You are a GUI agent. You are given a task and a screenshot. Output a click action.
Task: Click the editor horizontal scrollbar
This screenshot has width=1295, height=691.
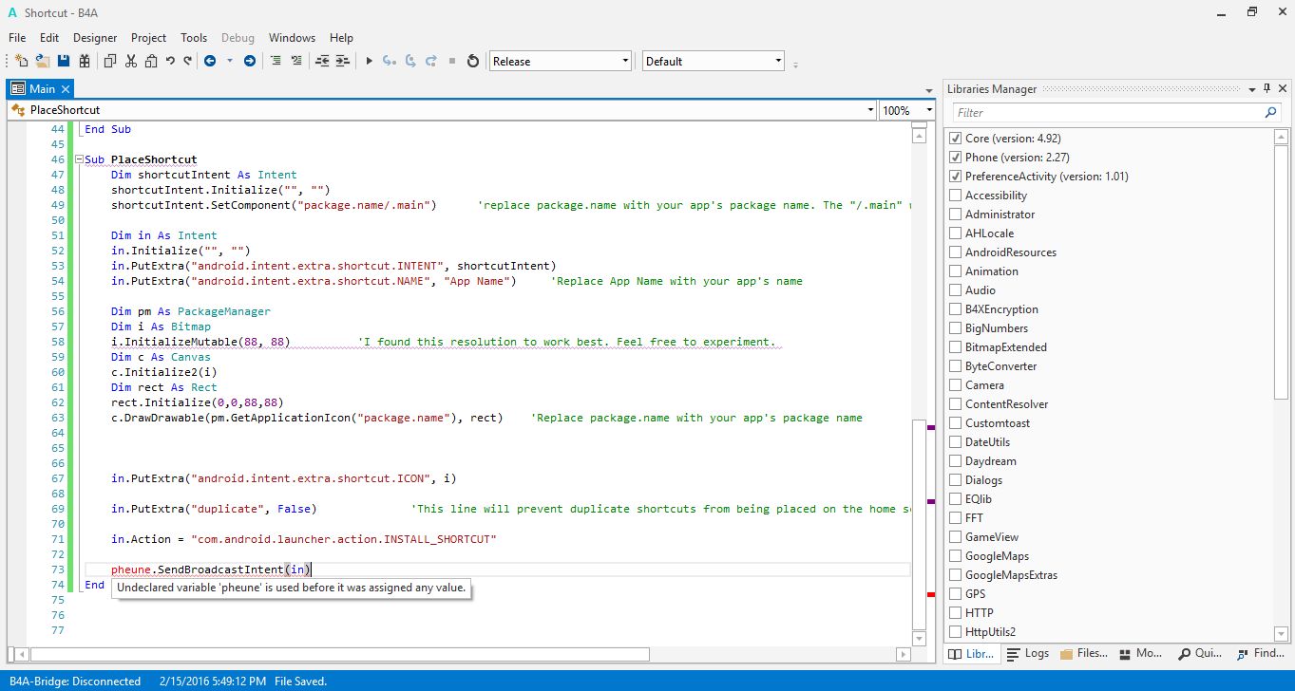coord(340,654)
